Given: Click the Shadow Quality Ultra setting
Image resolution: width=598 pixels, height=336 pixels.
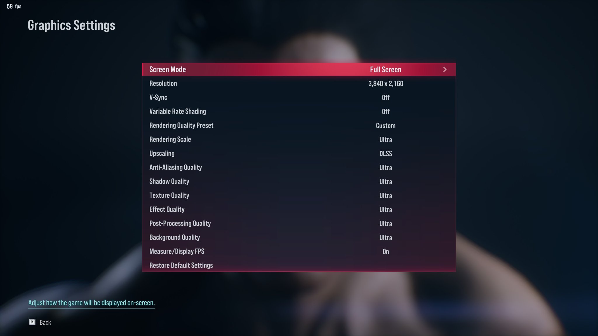Looking at the screenshot, I should 299,181.
